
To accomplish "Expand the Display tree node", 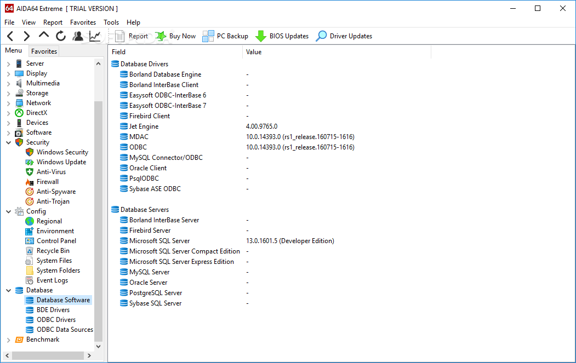I will [8, 74].
